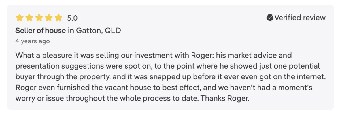Viewport: 340px width, 115px height.
Task: Click the 5.0 rating score
Action: coord(72,18)
